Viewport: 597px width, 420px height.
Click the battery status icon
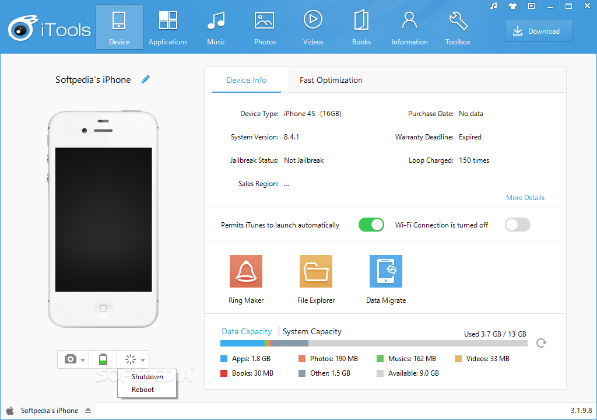103,359
